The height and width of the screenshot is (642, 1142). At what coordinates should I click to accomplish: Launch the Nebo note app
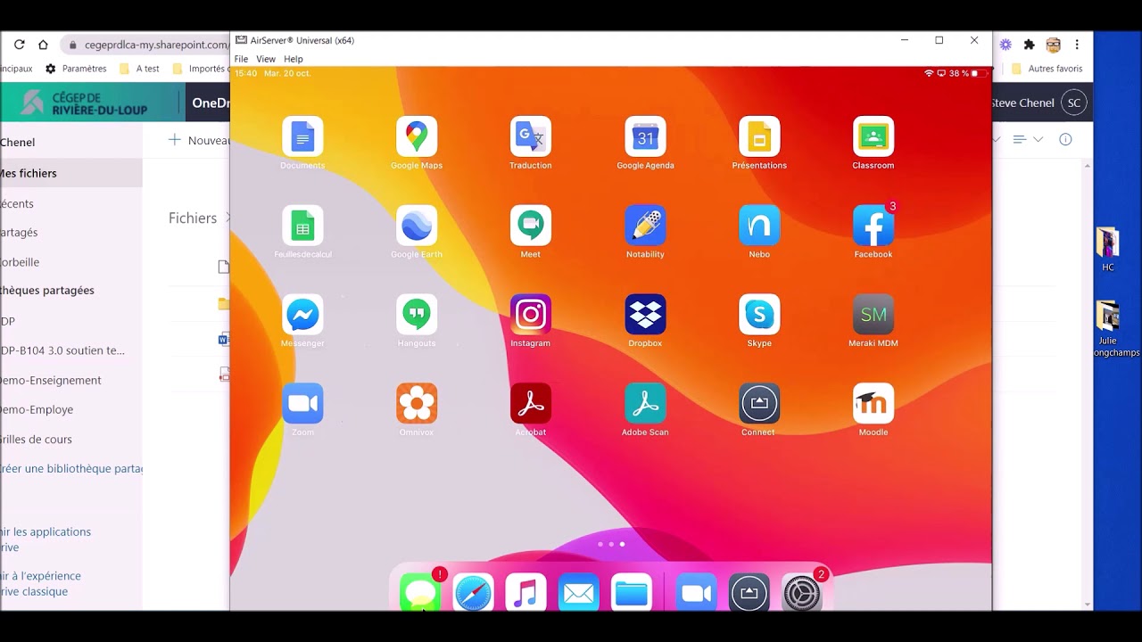(x=759, y=226)
